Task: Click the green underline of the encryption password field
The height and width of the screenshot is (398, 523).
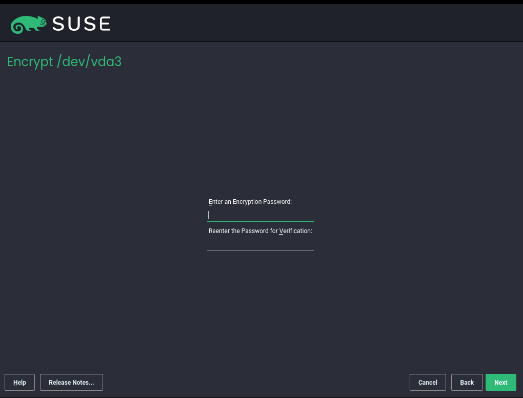Action: [x=260, y=221]
